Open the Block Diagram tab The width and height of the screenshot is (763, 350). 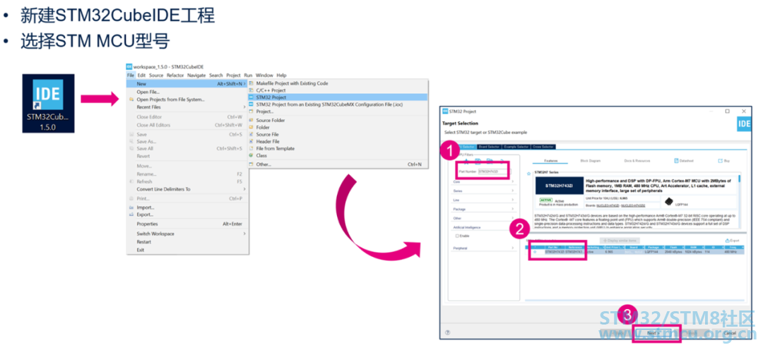tap(590, 161)
